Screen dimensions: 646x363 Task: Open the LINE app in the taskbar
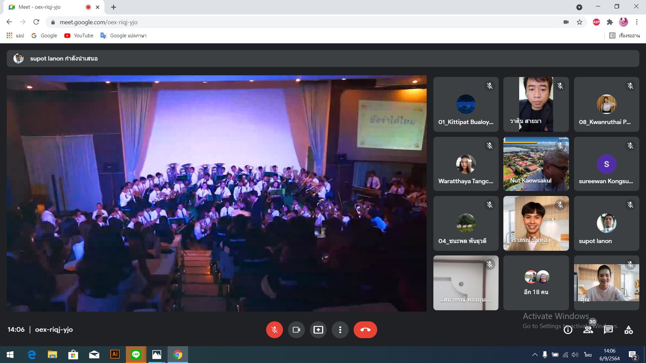tap(136, 355)
